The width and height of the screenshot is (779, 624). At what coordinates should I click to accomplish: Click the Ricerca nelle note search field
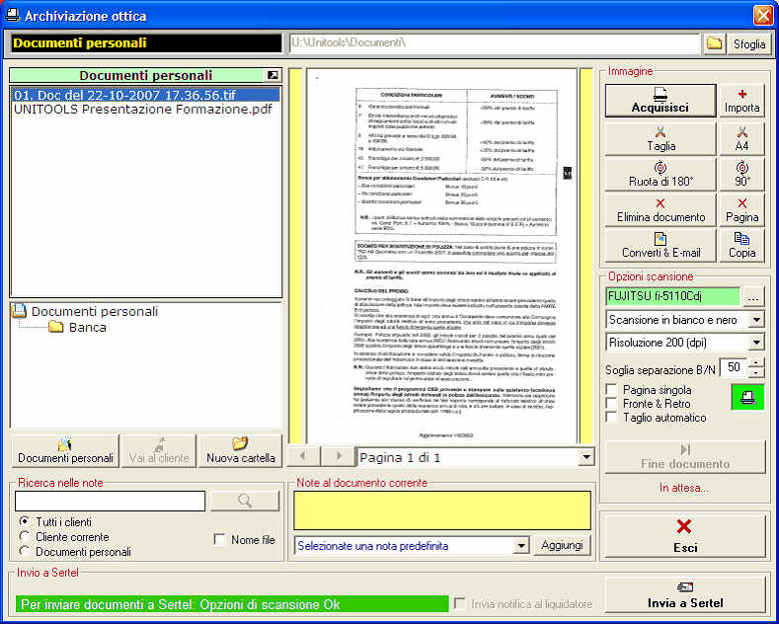tap(112, 502)
